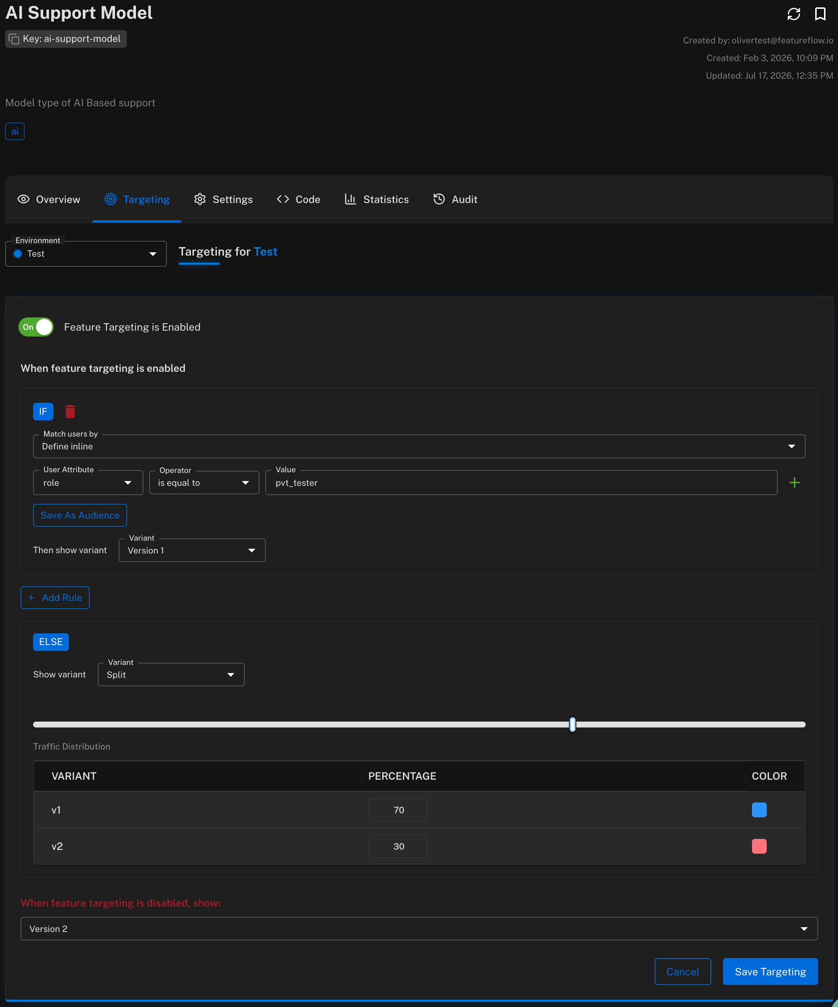
Task: Click the bar chart icon beside Statistics
Action: (x=350, y=199)
